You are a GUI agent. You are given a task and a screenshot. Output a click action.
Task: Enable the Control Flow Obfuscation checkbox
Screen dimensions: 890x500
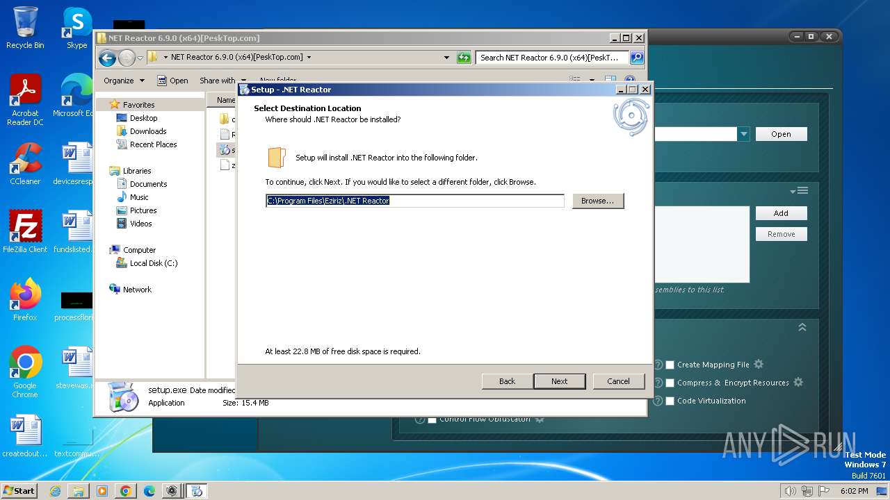[432, 419]
